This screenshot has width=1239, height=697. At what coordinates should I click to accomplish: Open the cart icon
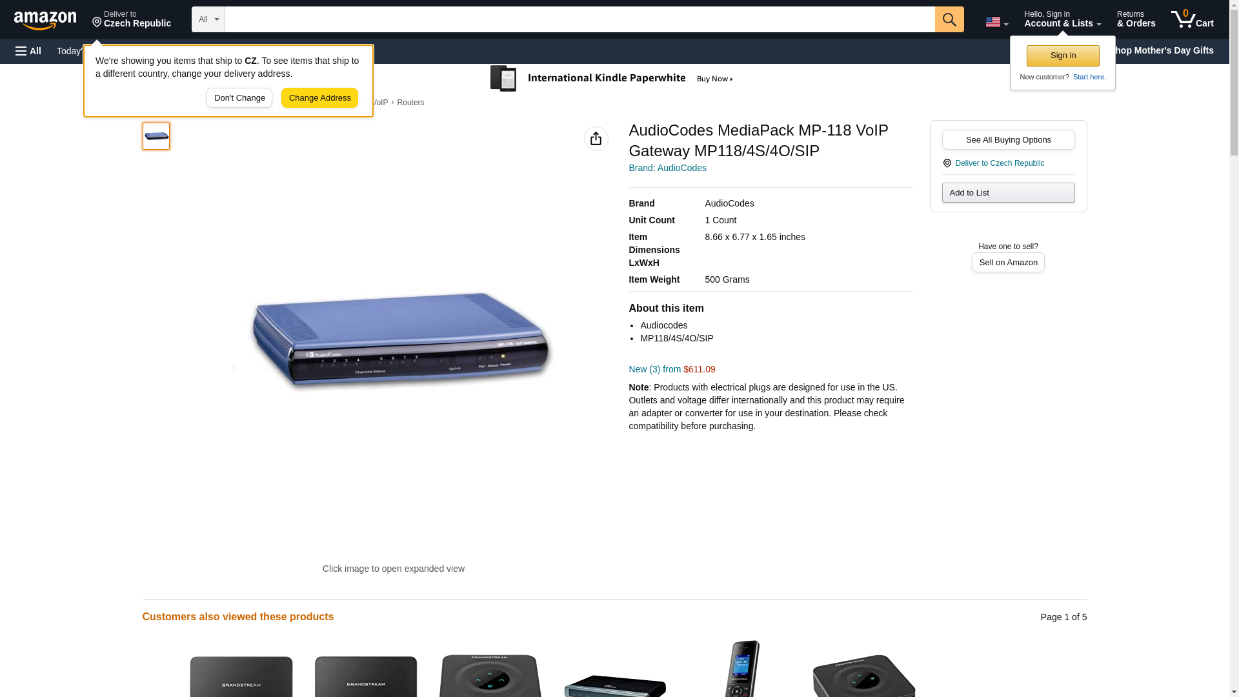[1193, 19]
